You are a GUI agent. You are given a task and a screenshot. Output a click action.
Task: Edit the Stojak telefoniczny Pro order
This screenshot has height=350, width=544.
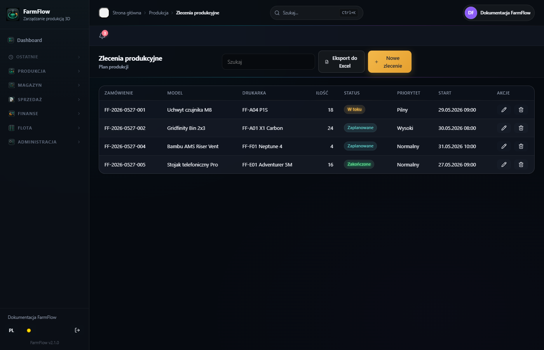(x=504, y=164)
